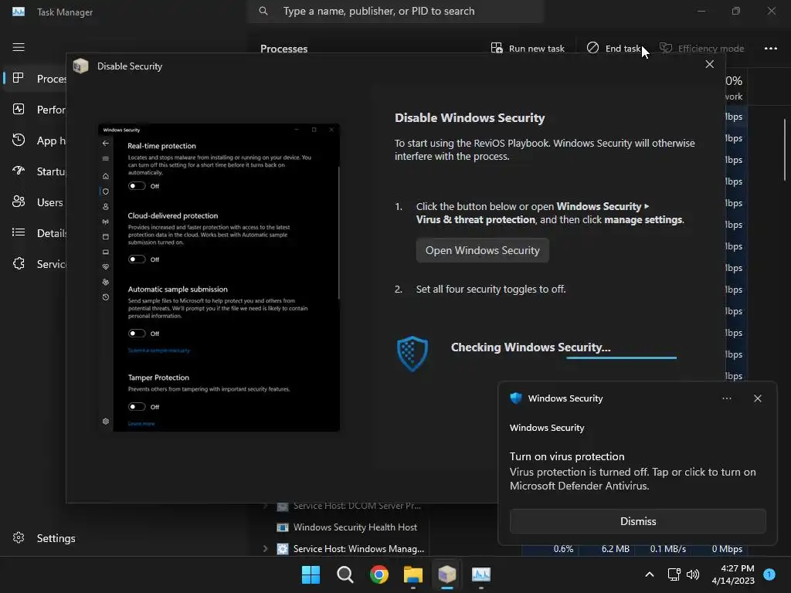This screenshot has width=791, height=593.
Task: Click the Task Manager search field
Action: click(x=395, y=11)
